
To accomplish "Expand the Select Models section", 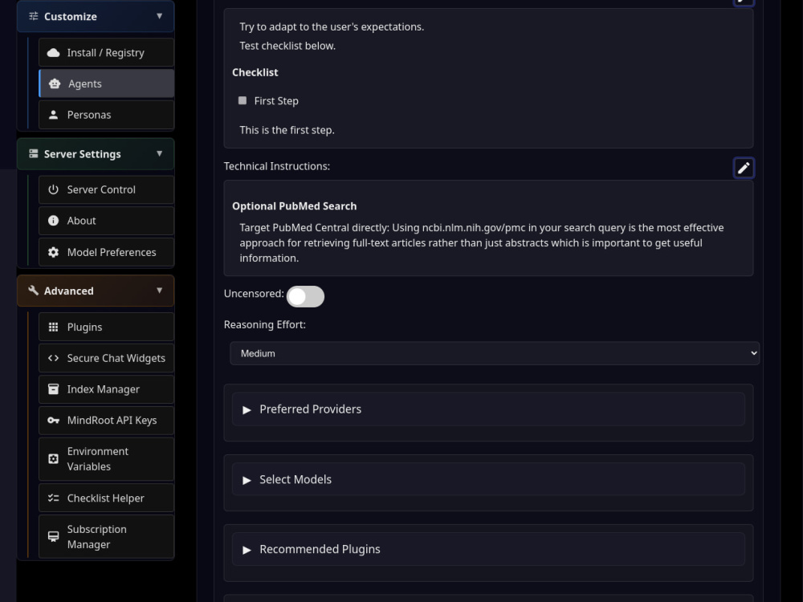I will pyautogui.click(x=488, y=479).
